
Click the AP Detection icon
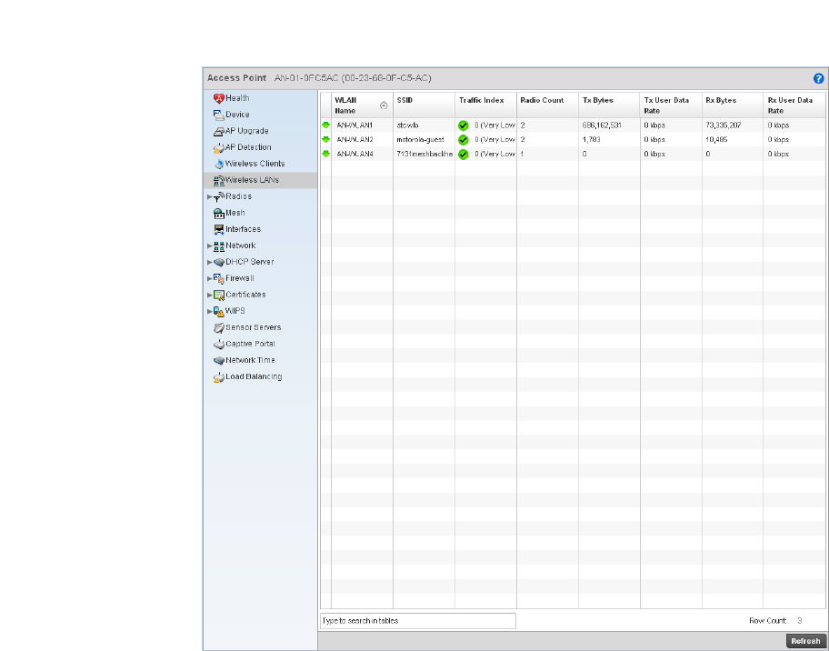[219, 147]
